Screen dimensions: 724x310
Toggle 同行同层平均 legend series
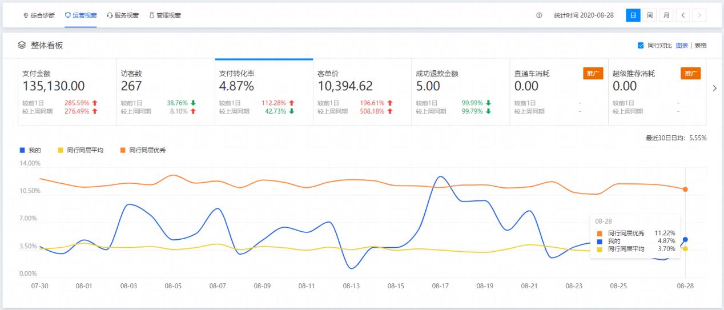pos(61,150)
